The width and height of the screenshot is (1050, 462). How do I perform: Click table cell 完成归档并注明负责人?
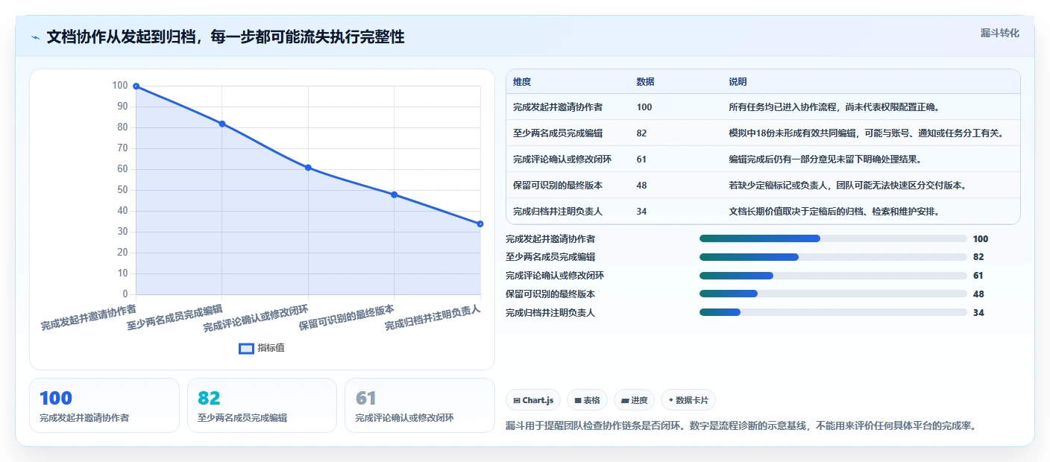click(x=558, y=212)
